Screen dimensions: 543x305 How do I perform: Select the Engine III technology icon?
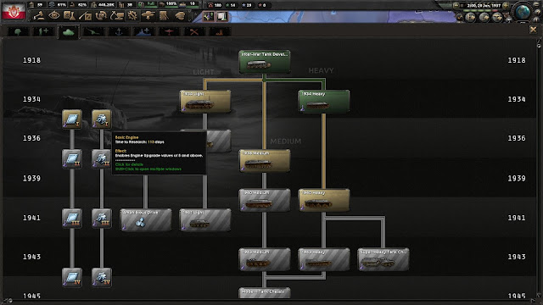click(102, 218)
